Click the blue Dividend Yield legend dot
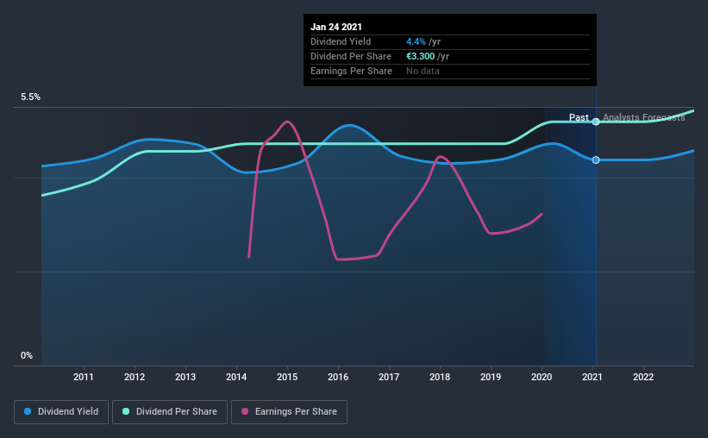The height and width of the screenshot is (438, 708). pos(28,411)
